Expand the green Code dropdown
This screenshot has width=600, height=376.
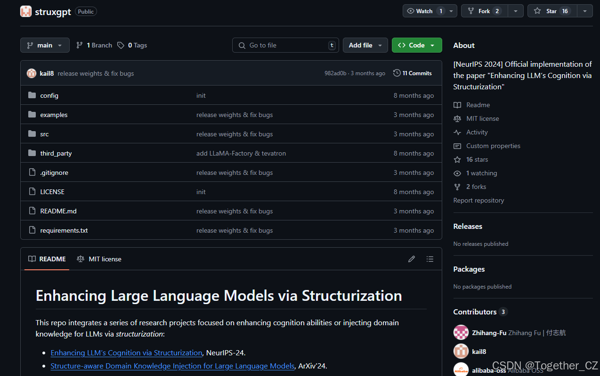click(417, 45)
